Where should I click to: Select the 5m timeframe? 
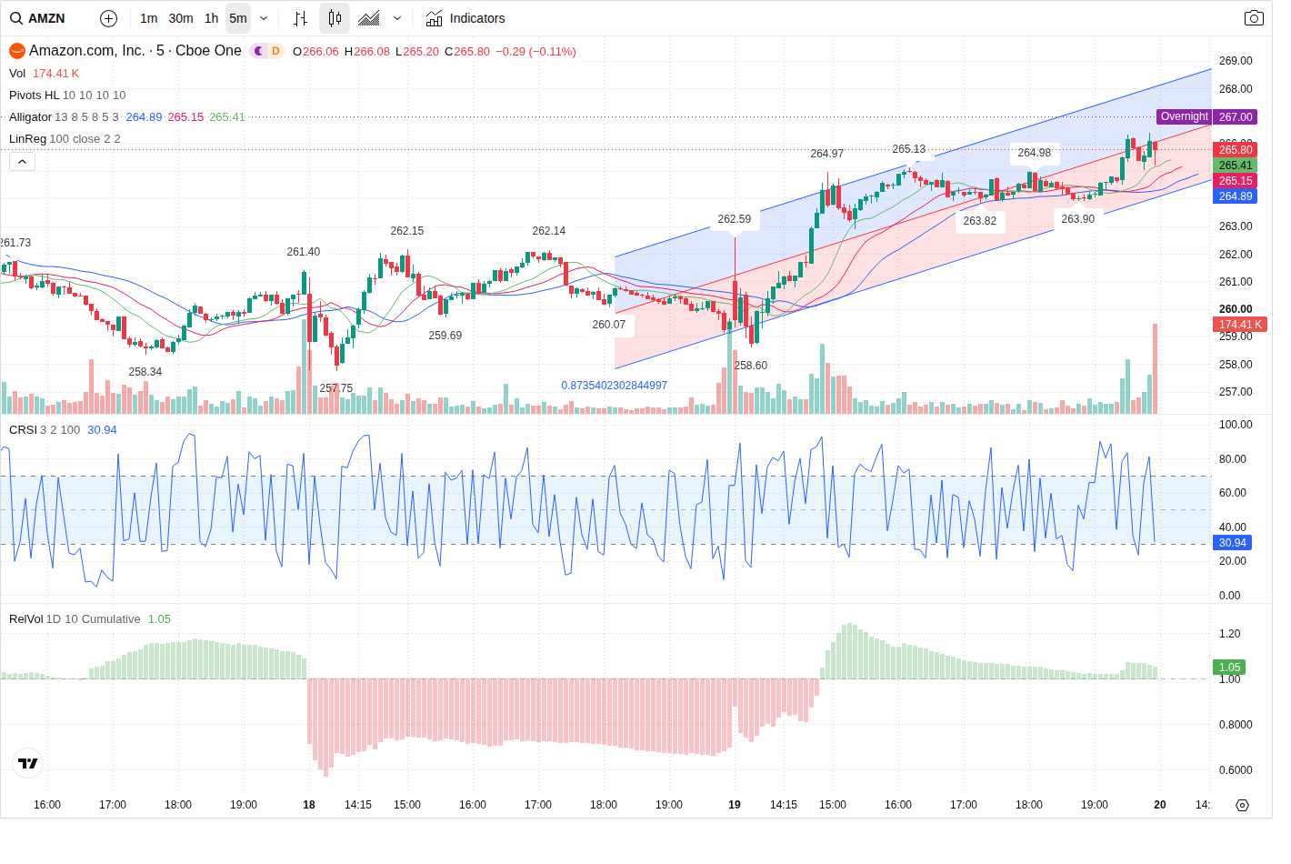point(238,18)
